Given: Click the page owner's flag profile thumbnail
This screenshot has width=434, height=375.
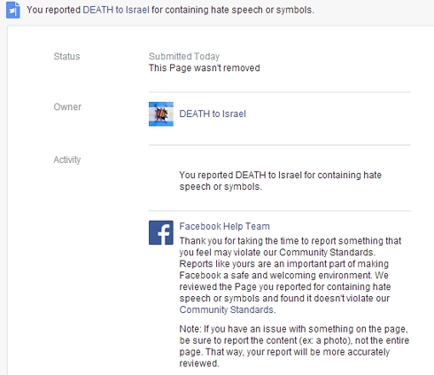Looking at the screenshot, I should coord(161,114).
